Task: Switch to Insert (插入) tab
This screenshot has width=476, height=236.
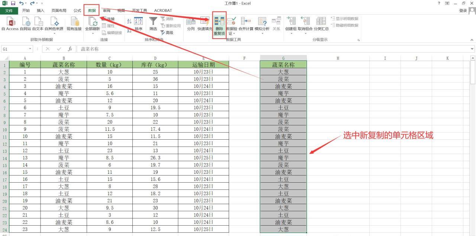Action: pyautogui.click(x=40, y=10)
